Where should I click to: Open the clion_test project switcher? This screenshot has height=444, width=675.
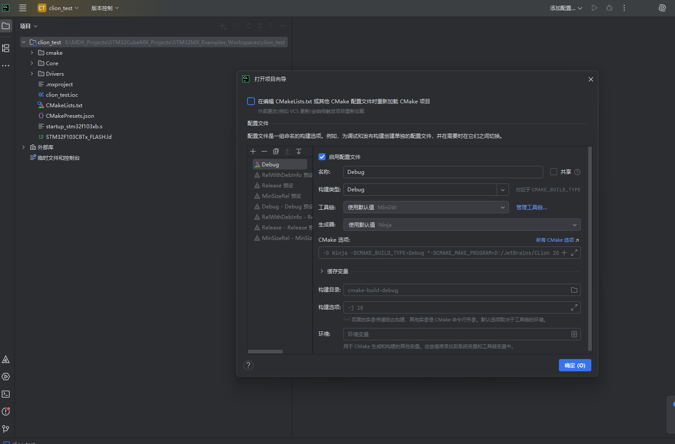point(58,8)
